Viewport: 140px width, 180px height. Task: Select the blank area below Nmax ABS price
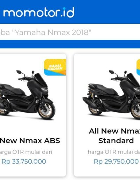click(x=33, y=171)
